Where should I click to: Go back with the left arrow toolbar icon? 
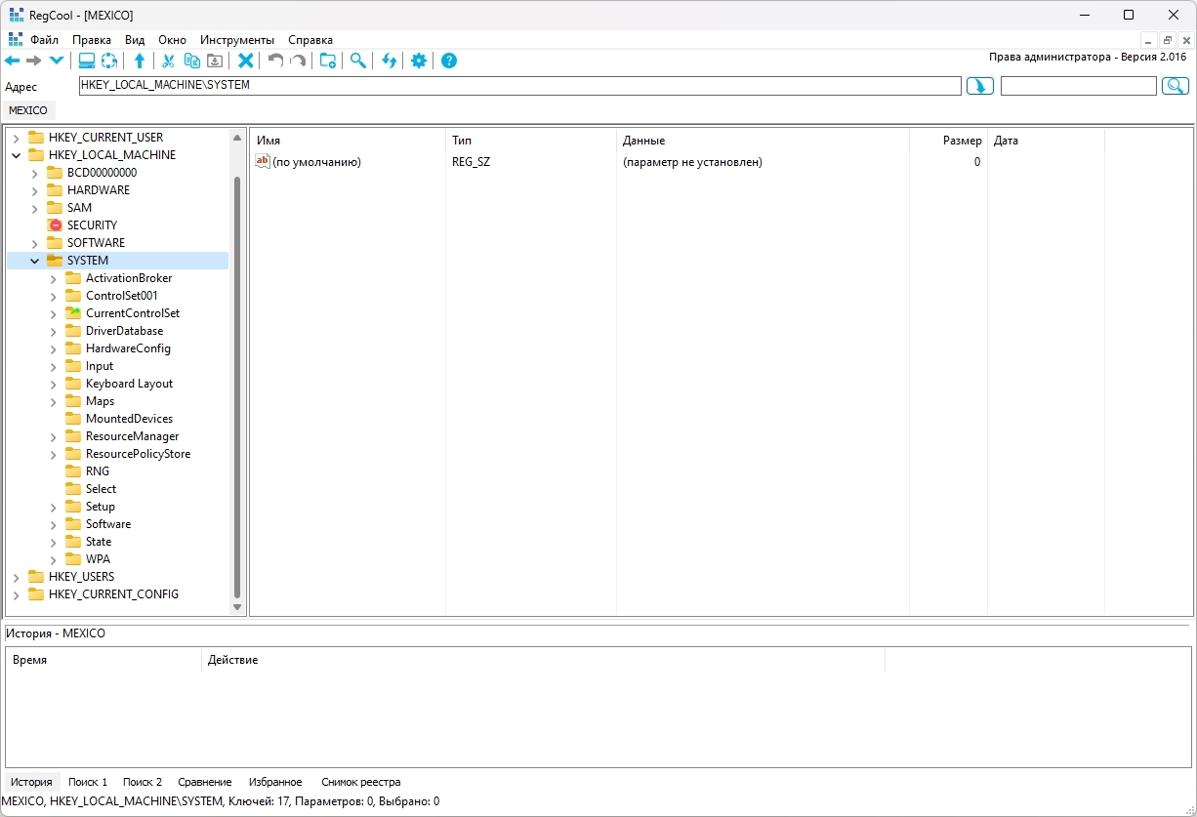pyautogui.click(x=13, y=61)
